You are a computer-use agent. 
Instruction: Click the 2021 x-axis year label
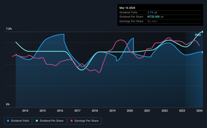point(147,111)
